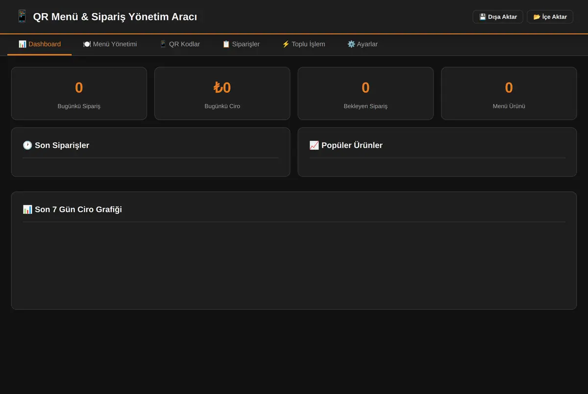Screen dimensions: 588x394
Task: Show the Siparişler tab
Action: pos(241,44)
